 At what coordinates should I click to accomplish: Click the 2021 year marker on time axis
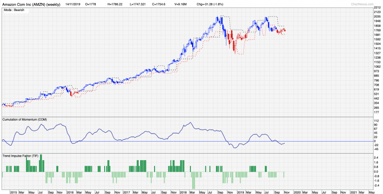pyautogui.click(x=354, y=192)
